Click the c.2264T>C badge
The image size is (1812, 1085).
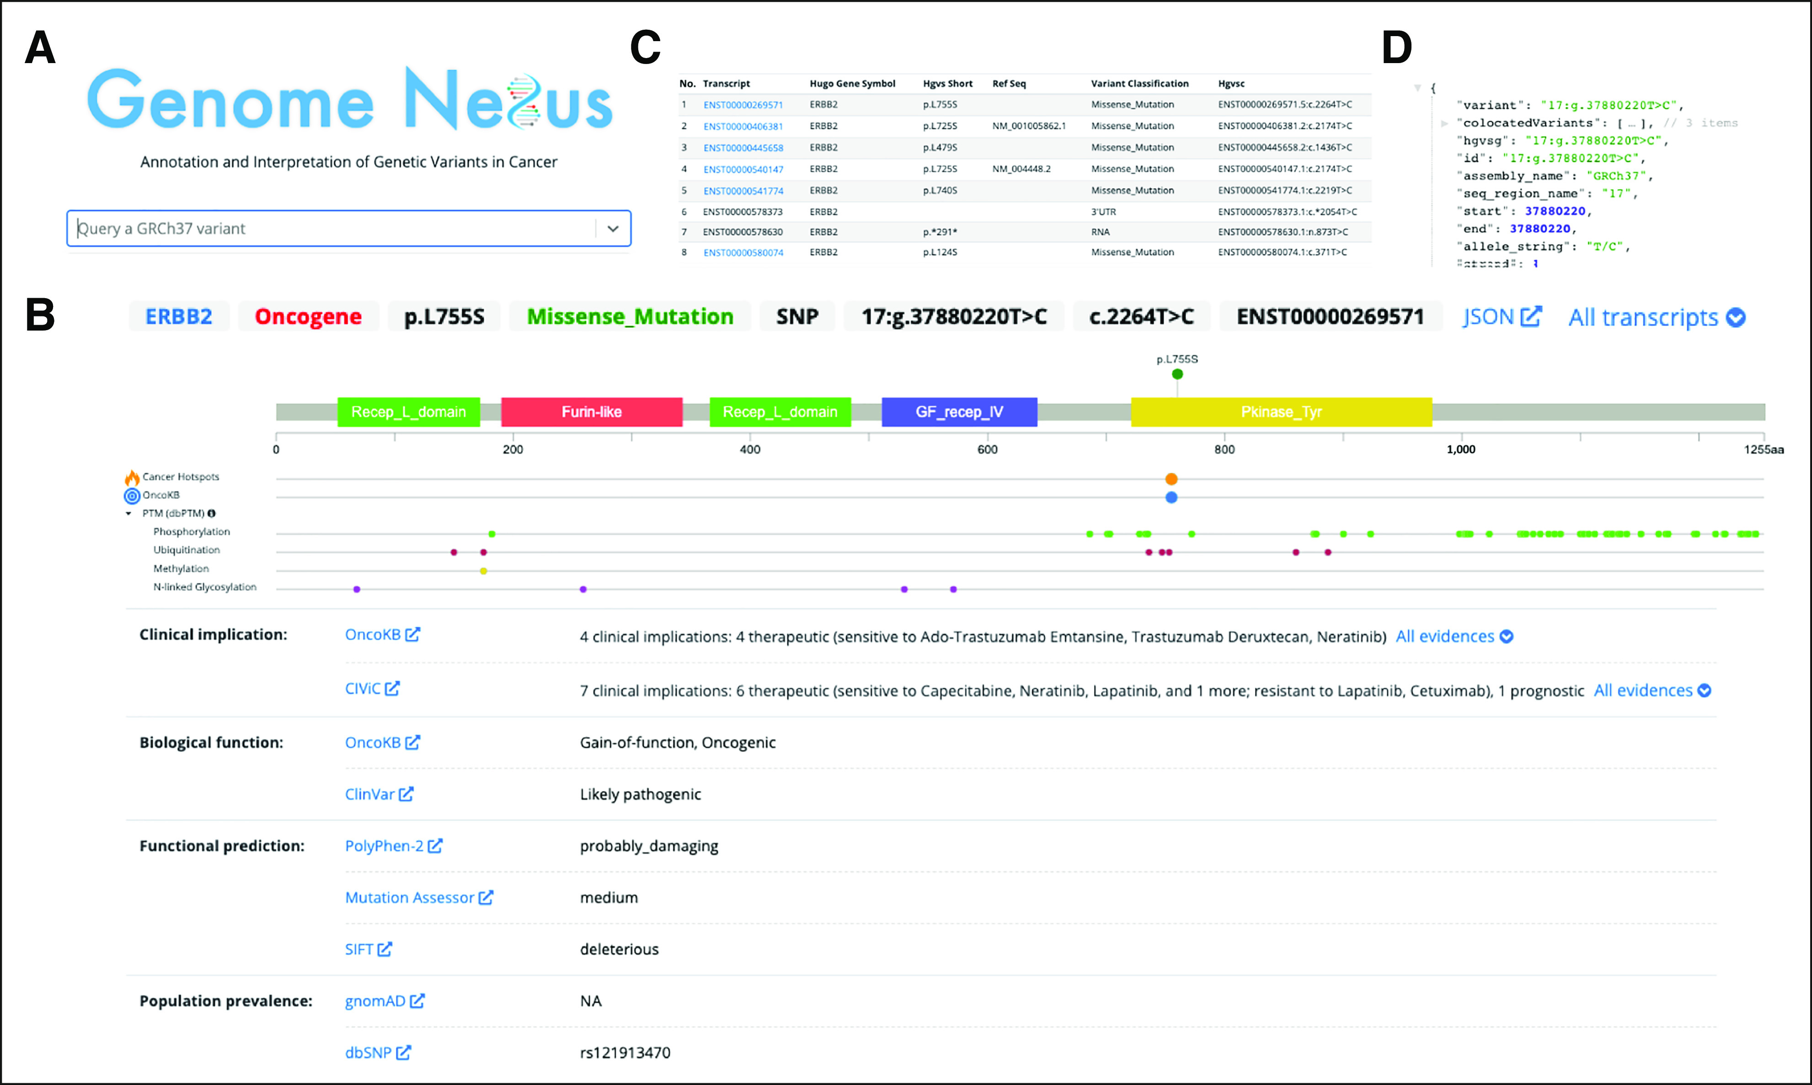click(x=1142, y=316)
